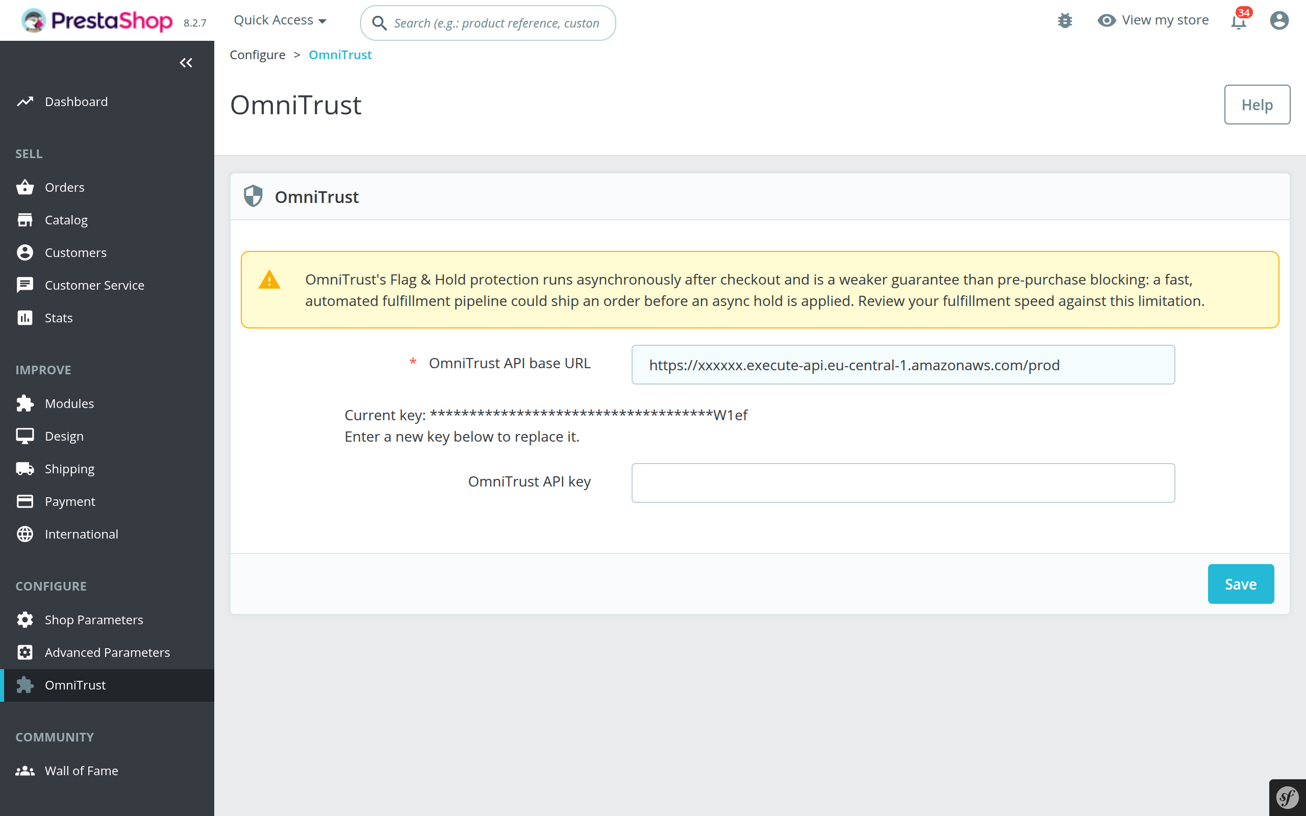Focus the OmniTrust API base URL field

point(903,365)
